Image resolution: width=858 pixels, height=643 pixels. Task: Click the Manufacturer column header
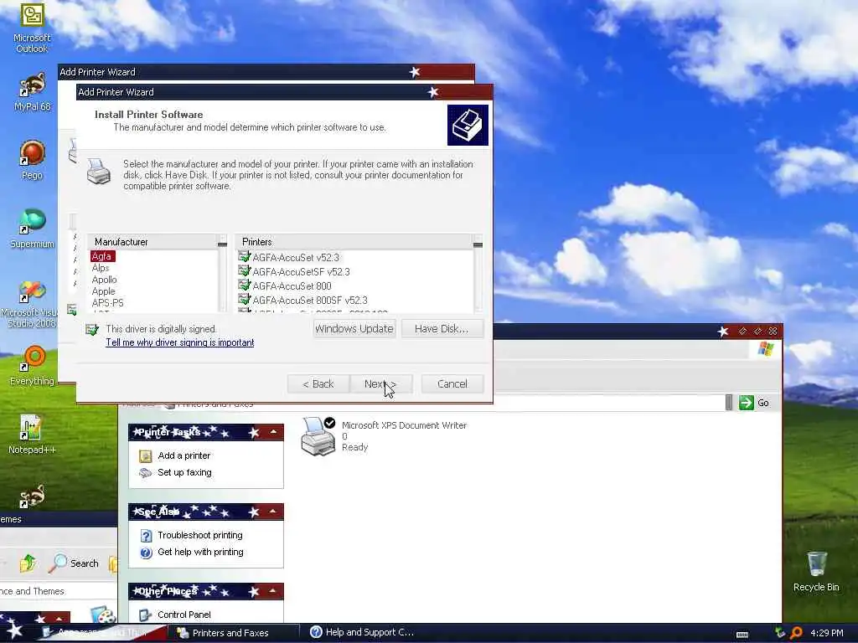[152, 242]
